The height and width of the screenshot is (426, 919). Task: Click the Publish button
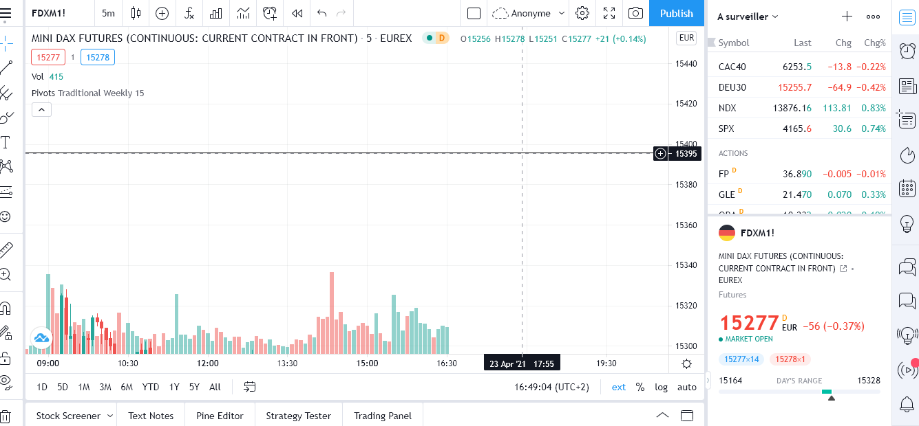tap(676, 13)
